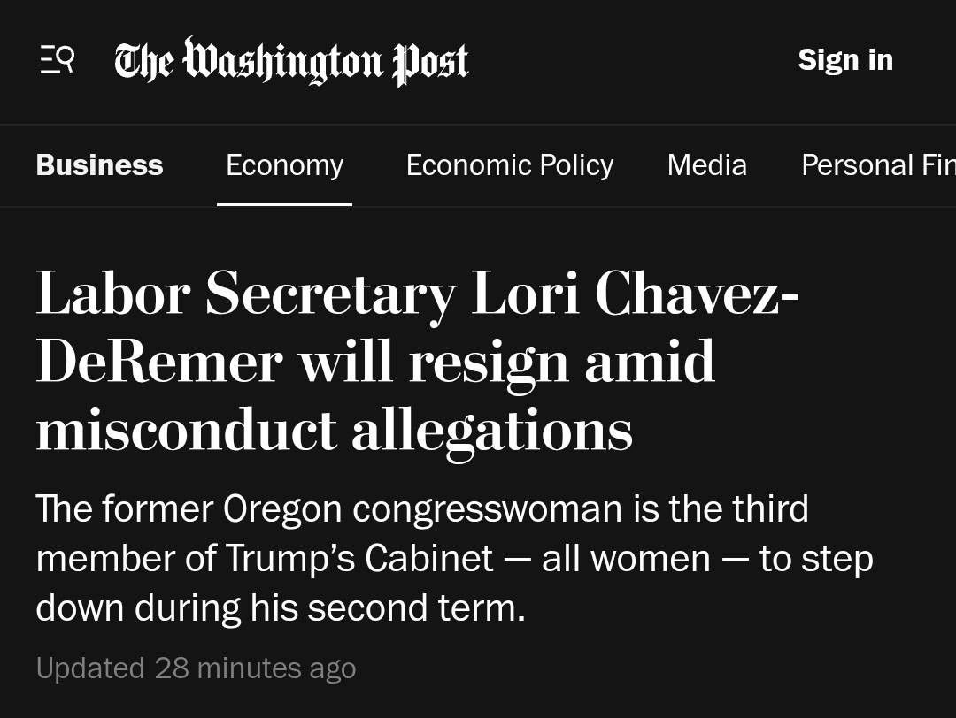Click the 28 minutes ago timestamp

[255, 668]
